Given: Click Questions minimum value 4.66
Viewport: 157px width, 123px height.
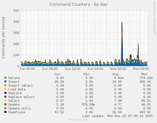Looking at the screenshot, I should tap(89, 112).
